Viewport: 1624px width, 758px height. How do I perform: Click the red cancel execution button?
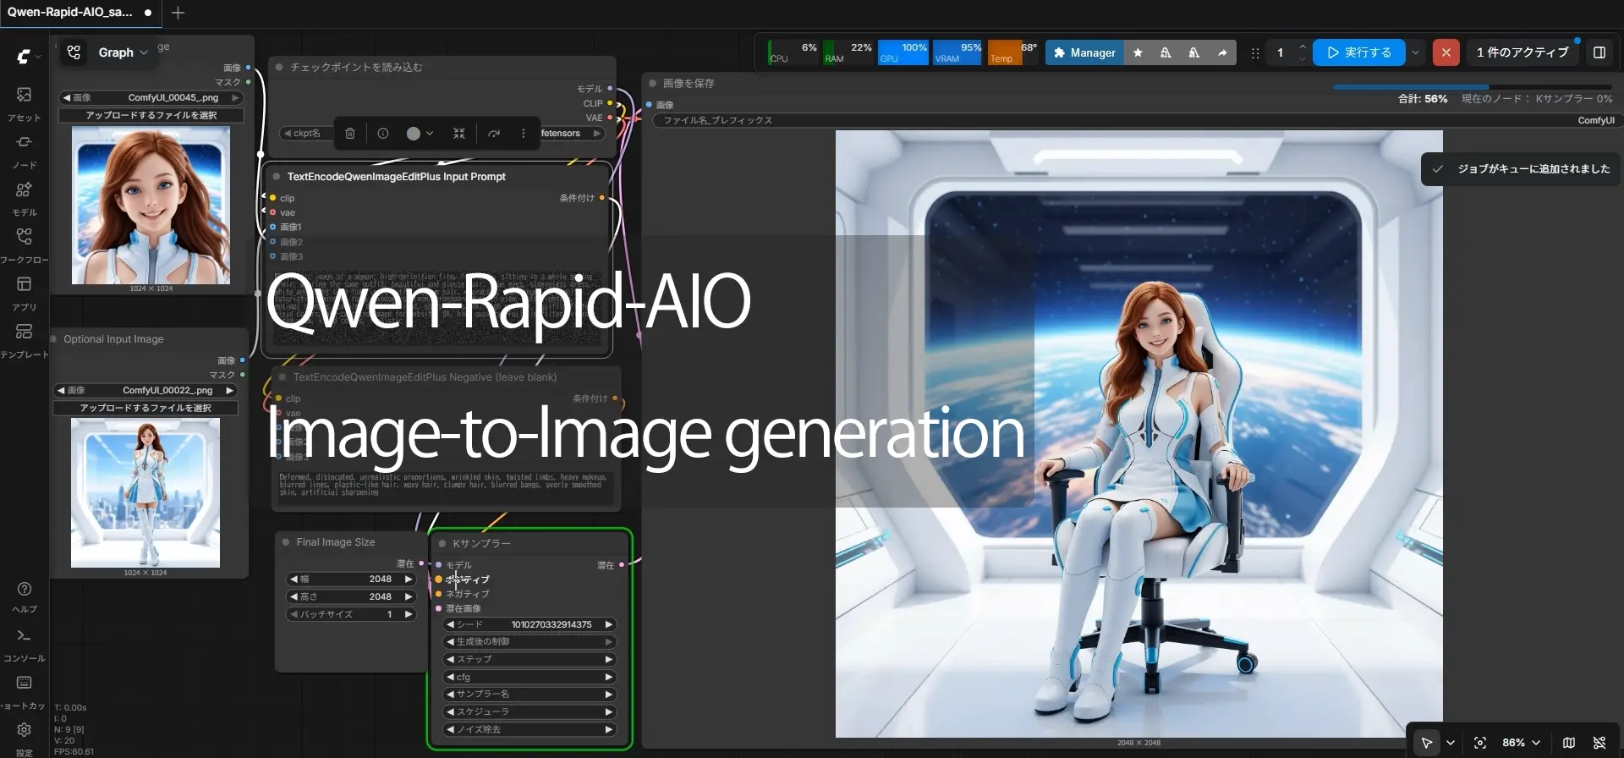[x=1446, y=52]
